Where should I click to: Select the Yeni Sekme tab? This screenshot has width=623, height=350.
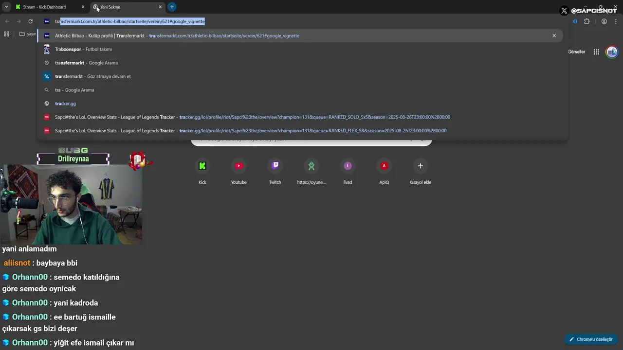(128, 7)
